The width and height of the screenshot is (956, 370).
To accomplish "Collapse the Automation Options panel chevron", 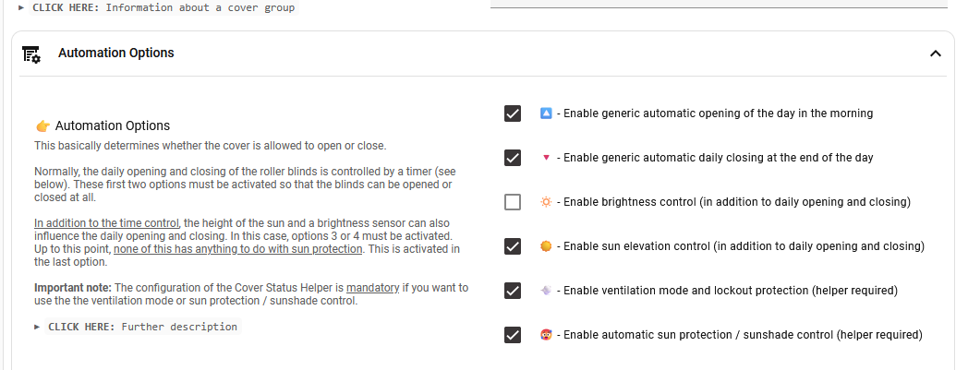I will tap(935, 54).
